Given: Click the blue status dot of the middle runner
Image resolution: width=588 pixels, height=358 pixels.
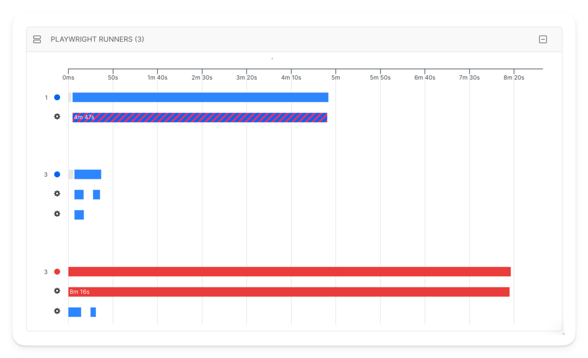Looking at the screenshot, I should 57,174.
